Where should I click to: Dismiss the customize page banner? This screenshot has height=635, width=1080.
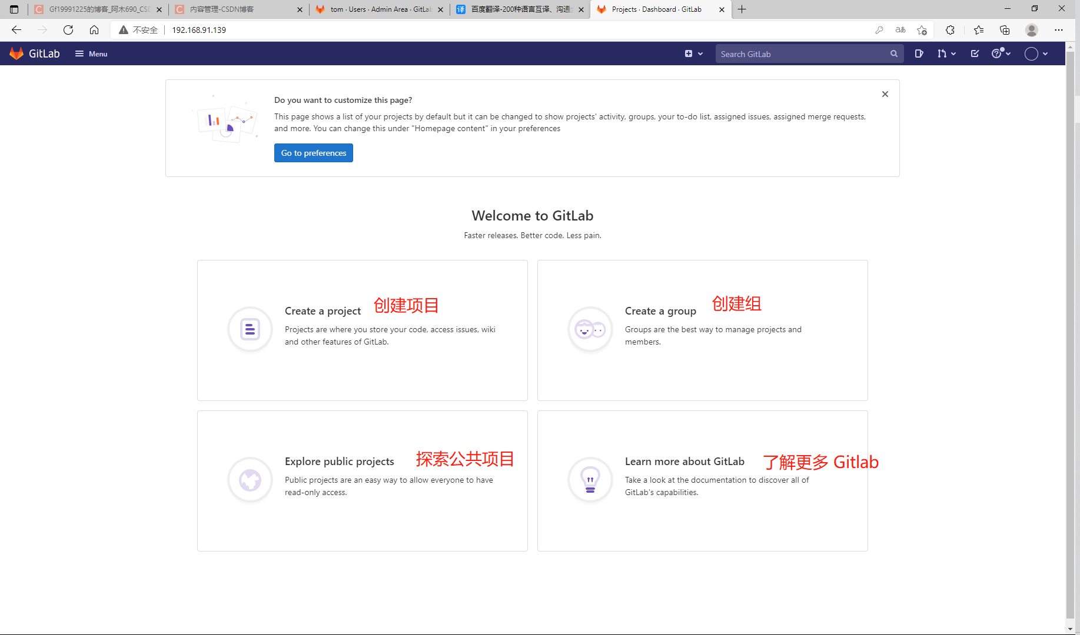point(885,94)
